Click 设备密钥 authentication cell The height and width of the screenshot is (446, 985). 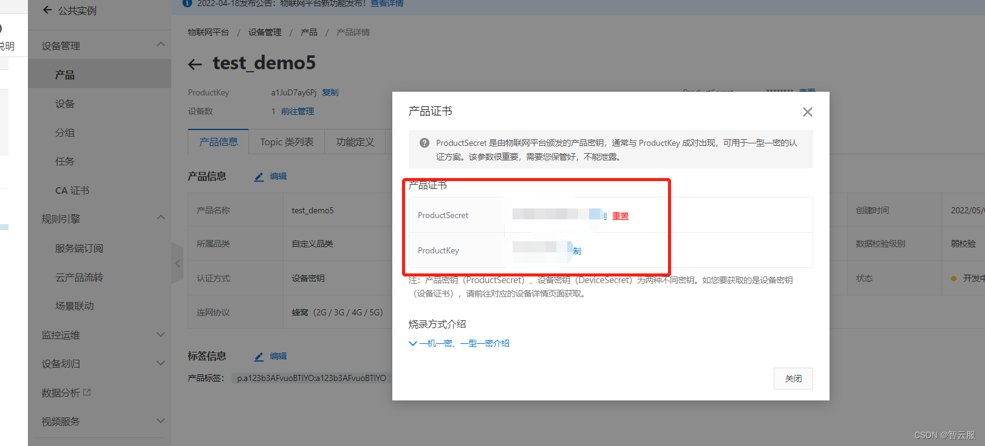[308, 278]
